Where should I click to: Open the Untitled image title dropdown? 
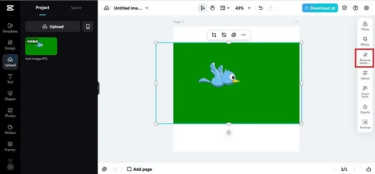pos(131,8)
